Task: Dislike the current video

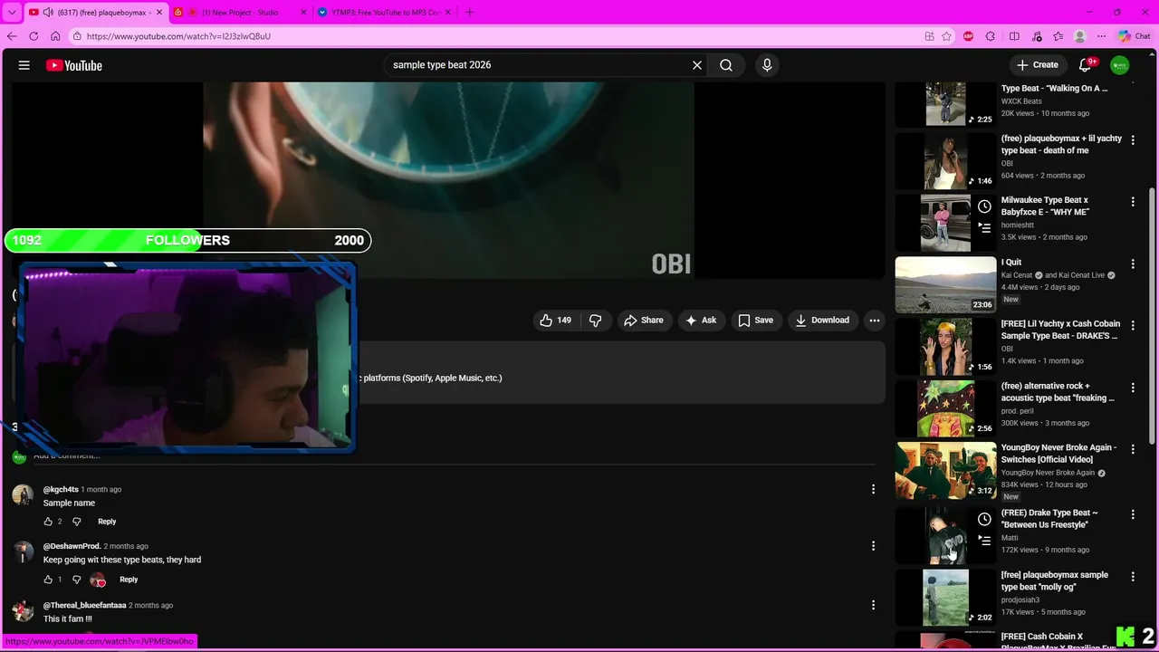Action: (x=595, y=320)
